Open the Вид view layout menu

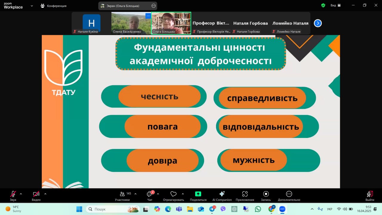pyautogui.click(x=336, y=5)
